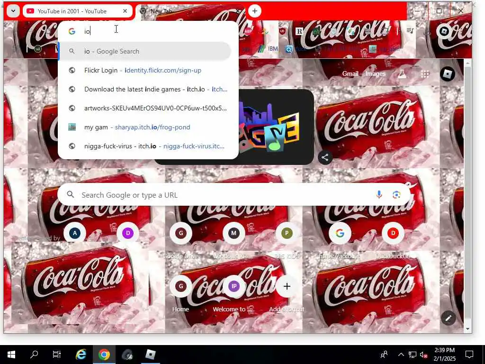Click the Google doodle image
The width and height of the screenshot is (485, 364).
(276, 127)
